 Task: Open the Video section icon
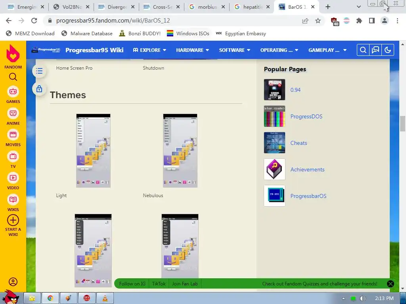[x=13, y=178]
